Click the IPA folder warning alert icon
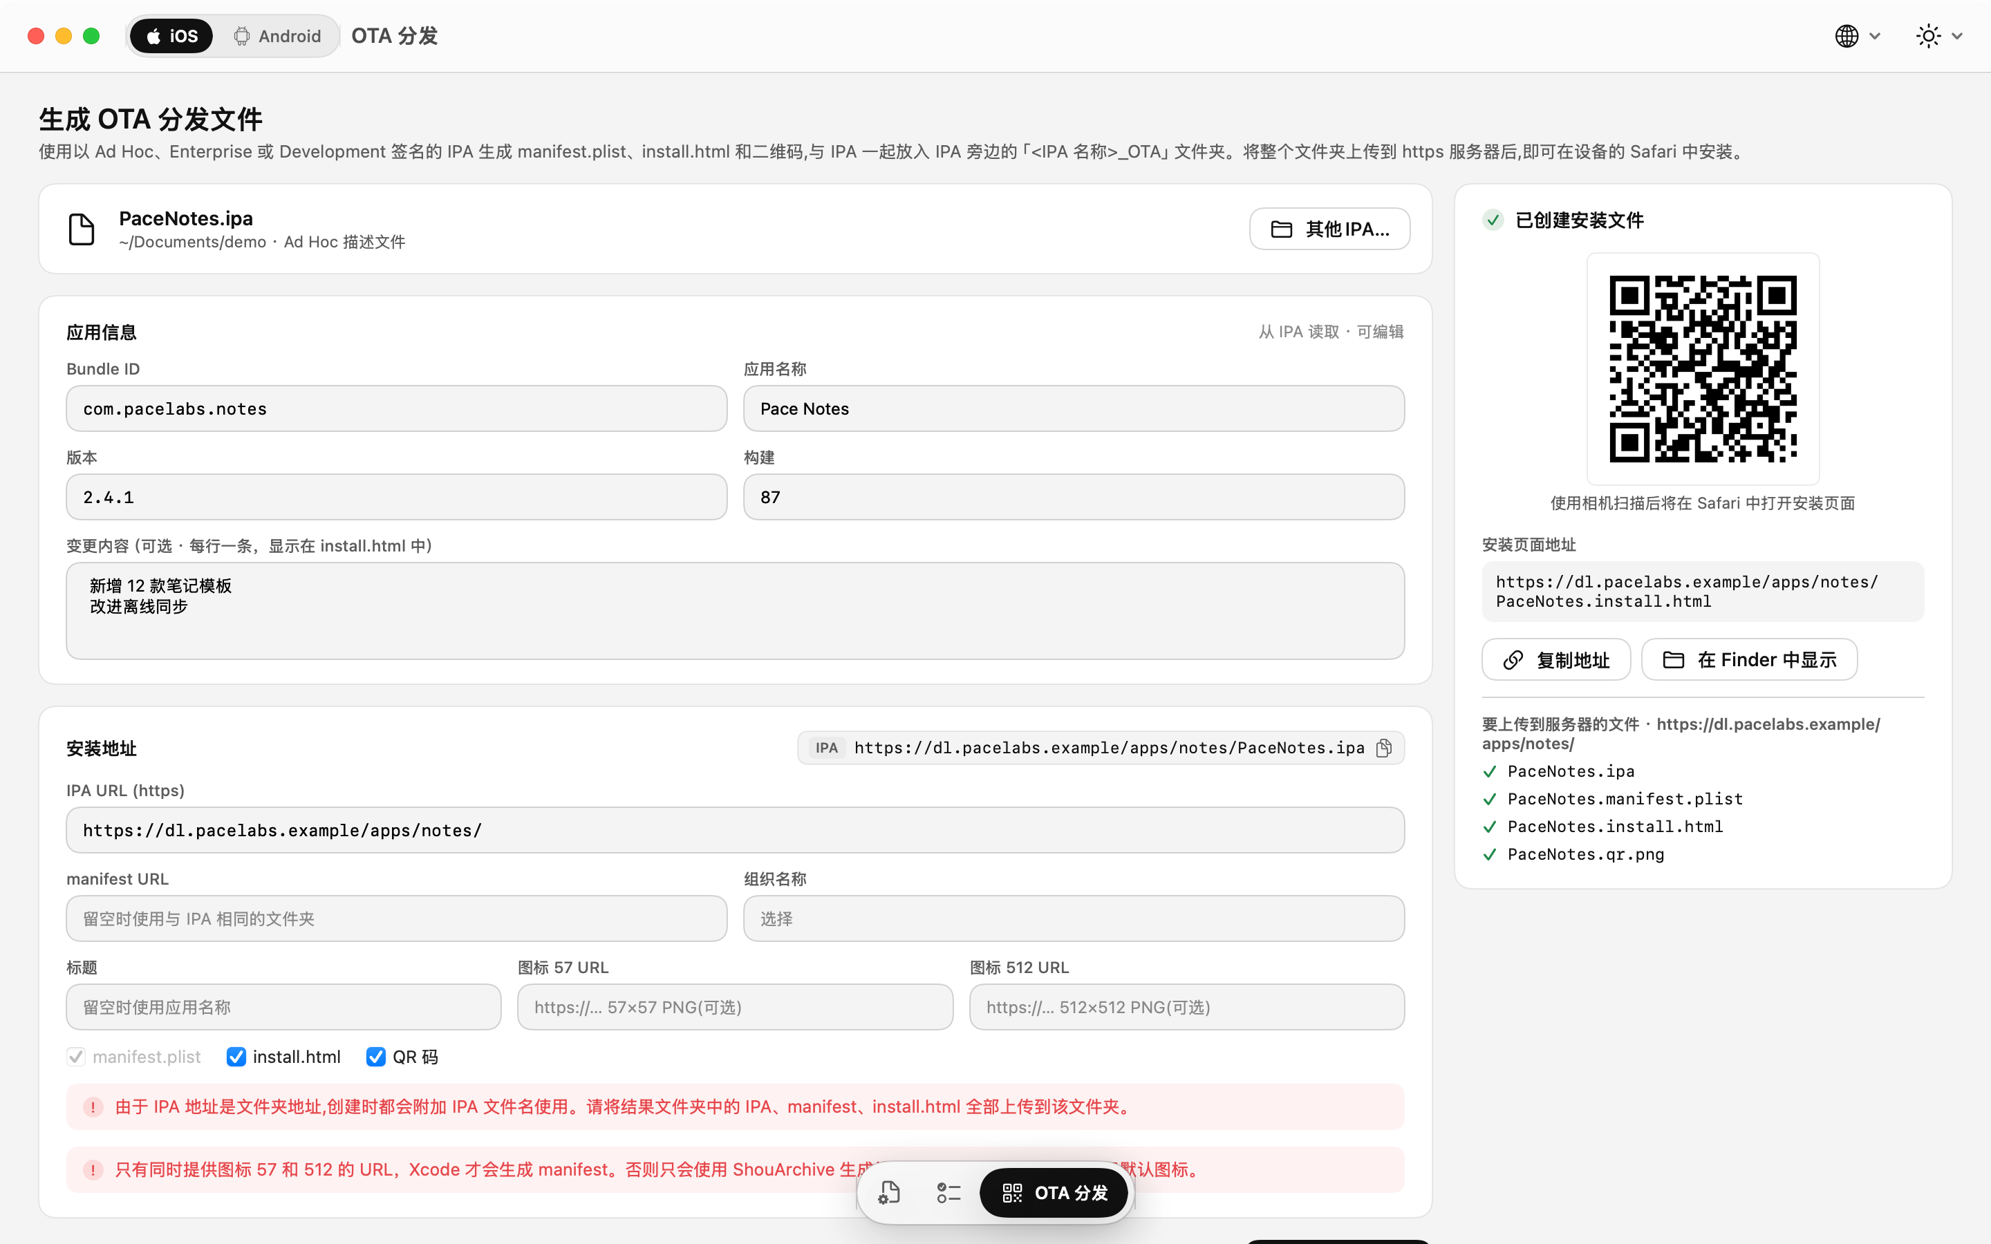Image resolution: width=1991 pixels, height=1244 pixels. (93, 1106)
